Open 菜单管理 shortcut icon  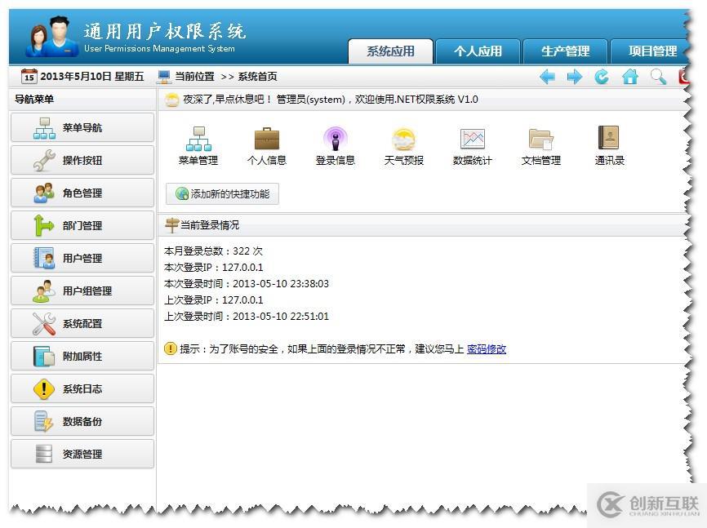click(x=198, y=146)
